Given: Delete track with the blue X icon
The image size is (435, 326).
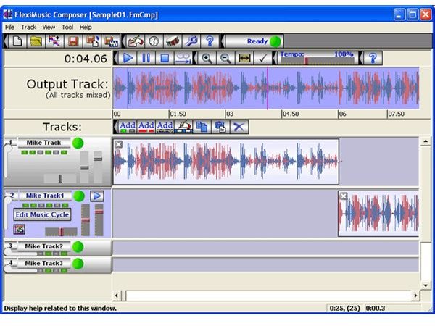Looking at the screenshot, I should coord(239,127).
